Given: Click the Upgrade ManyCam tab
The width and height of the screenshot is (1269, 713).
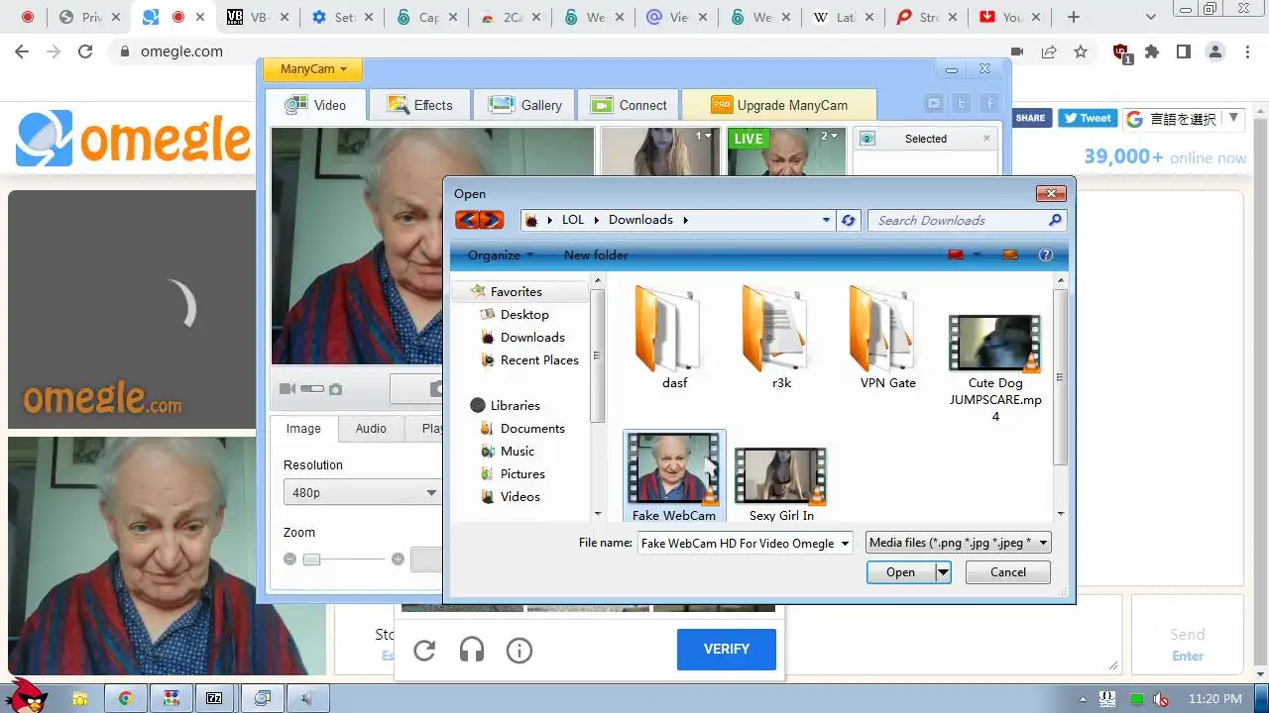Looking at the screenshot, I should click(779, 105).
